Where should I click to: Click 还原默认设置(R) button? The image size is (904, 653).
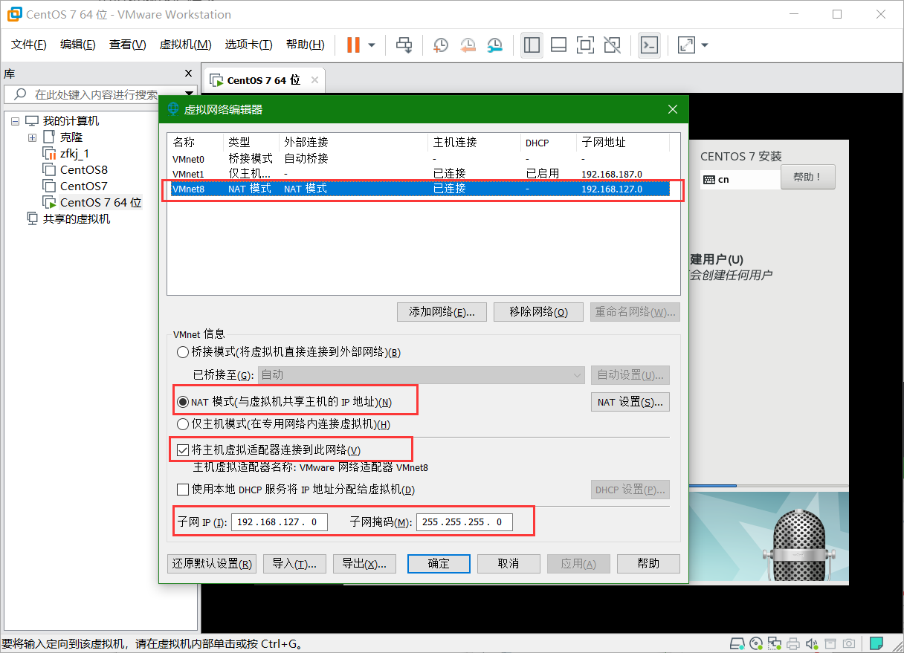click(212, 563)
